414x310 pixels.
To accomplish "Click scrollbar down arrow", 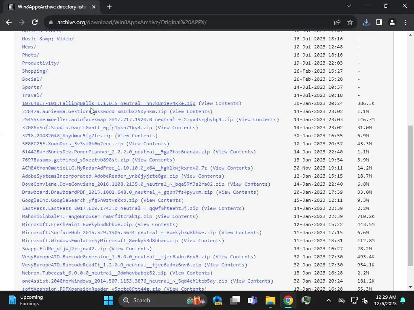I will pos(410,287).
